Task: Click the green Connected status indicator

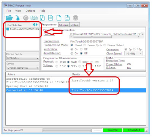Action: 134,130
